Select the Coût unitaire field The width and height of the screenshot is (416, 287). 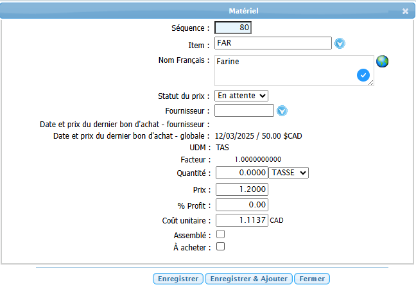pyautogui.click(x=241, y=220)
